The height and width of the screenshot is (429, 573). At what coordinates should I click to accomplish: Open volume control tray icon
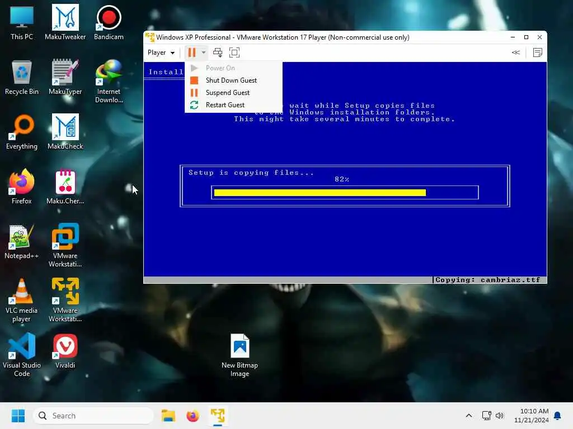click(500, 416)
